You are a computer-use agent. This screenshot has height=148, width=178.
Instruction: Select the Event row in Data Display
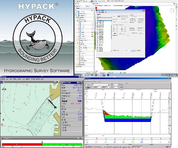tap(72, 109)
